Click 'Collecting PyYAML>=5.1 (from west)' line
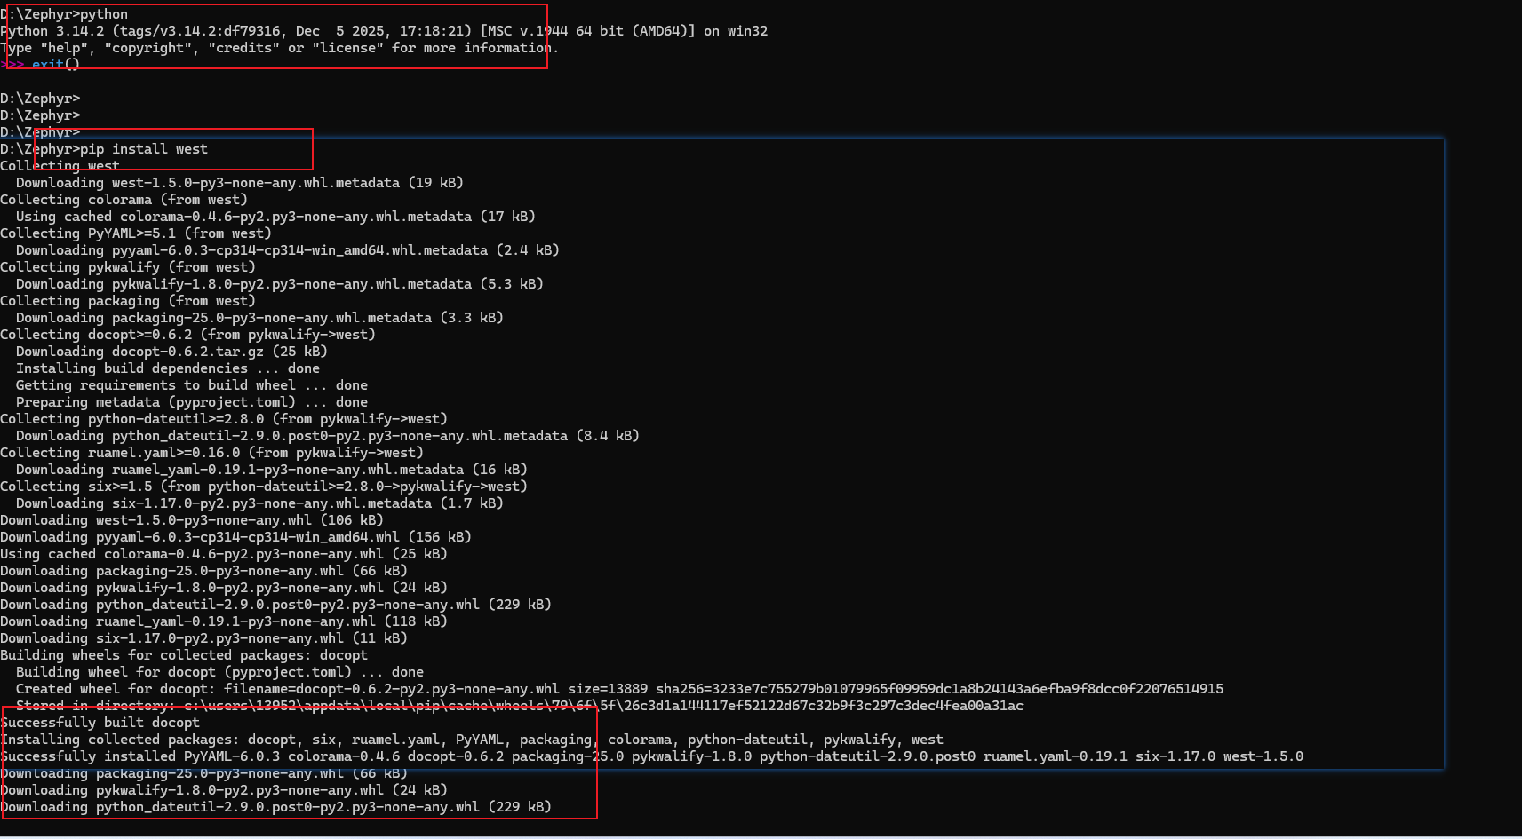Viewport: 1522px width, 839px height. tap(136, 233)
